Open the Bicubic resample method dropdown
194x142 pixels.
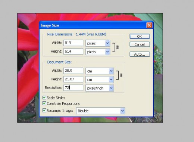(101, 111)
